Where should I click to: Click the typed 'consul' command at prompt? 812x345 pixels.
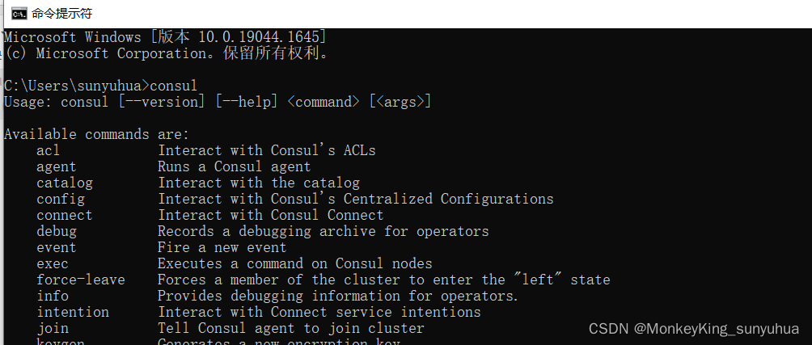174,86
